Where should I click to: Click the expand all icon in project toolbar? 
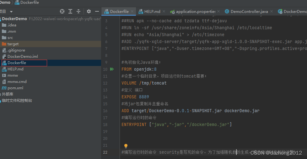tap(70, 11)
